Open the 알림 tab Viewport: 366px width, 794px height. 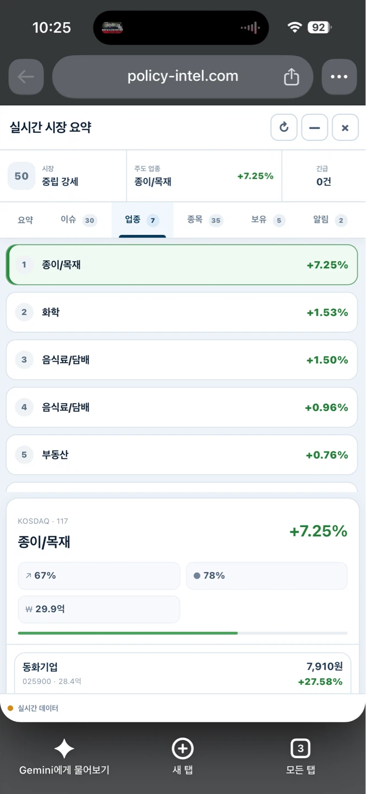[330, 220]
